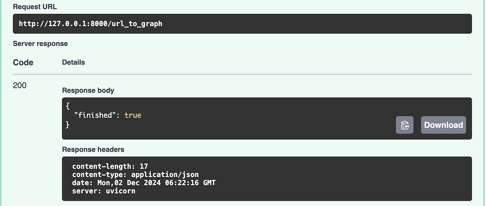This screenshot has height=206, width=486.
Task: Select the date header line
Action: coord(144,183)
